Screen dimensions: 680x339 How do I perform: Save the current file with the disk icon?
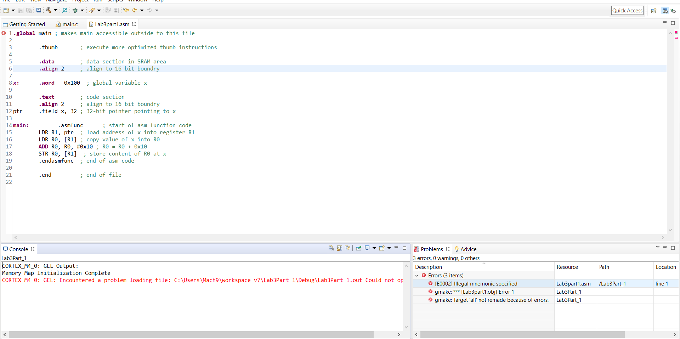point(21,10)
